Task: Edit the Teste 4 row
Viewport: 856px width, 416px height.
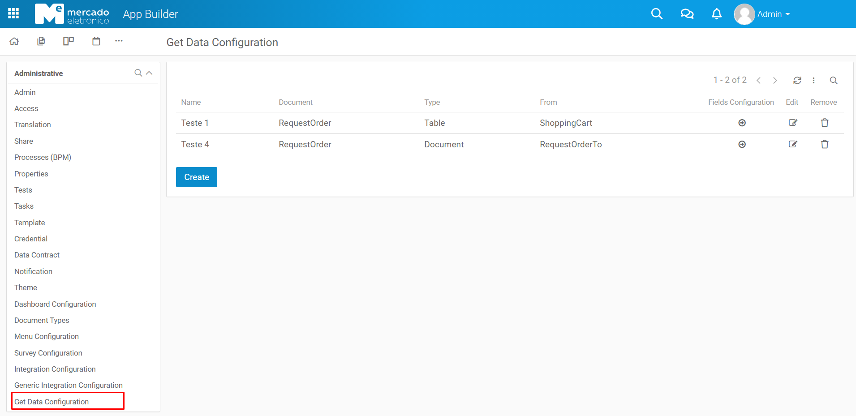Action: coord(792,144)
